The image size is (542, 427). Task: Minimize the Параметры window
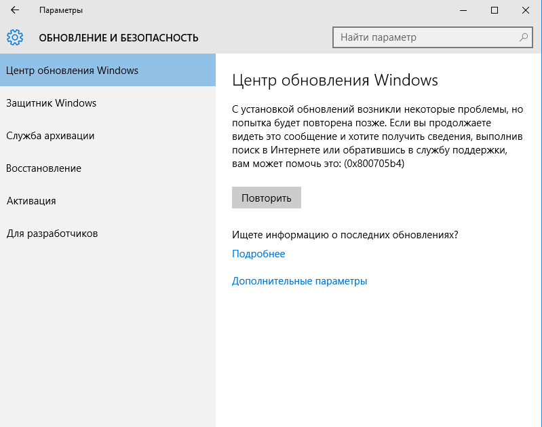(x=463, y=10)
